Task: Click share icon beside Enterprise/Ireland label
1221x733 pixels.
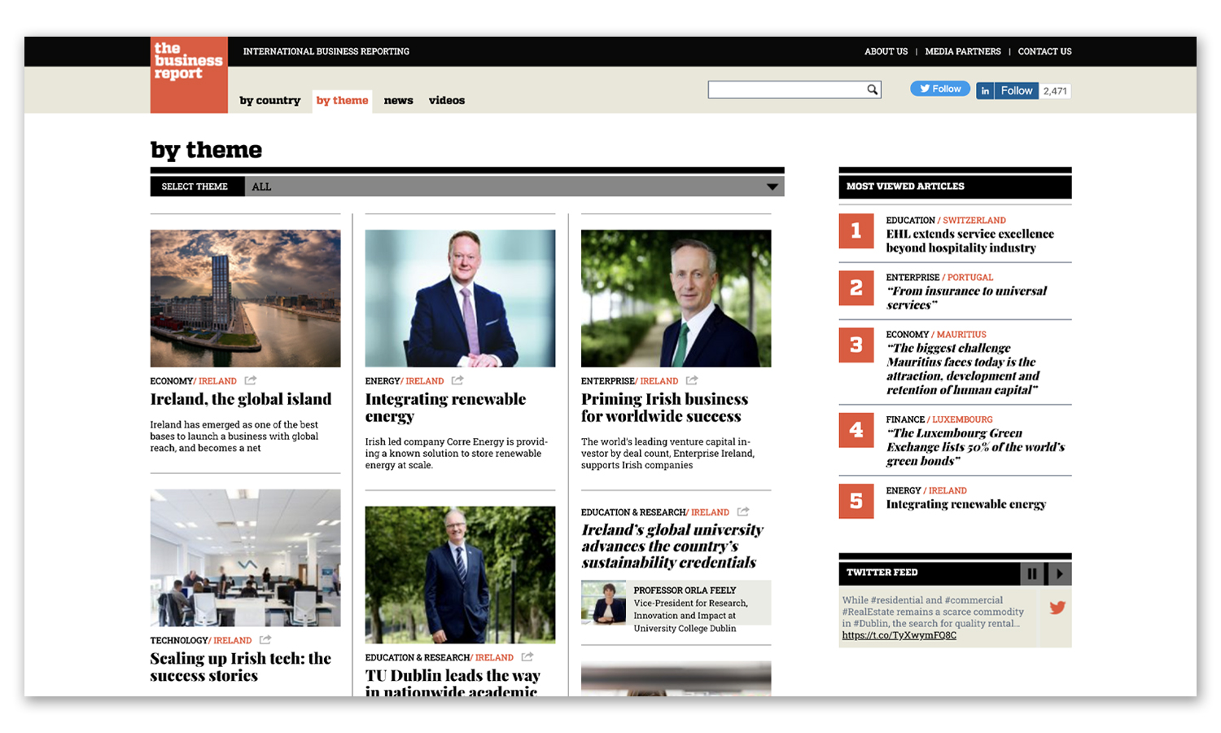Action: click(692, 380)
